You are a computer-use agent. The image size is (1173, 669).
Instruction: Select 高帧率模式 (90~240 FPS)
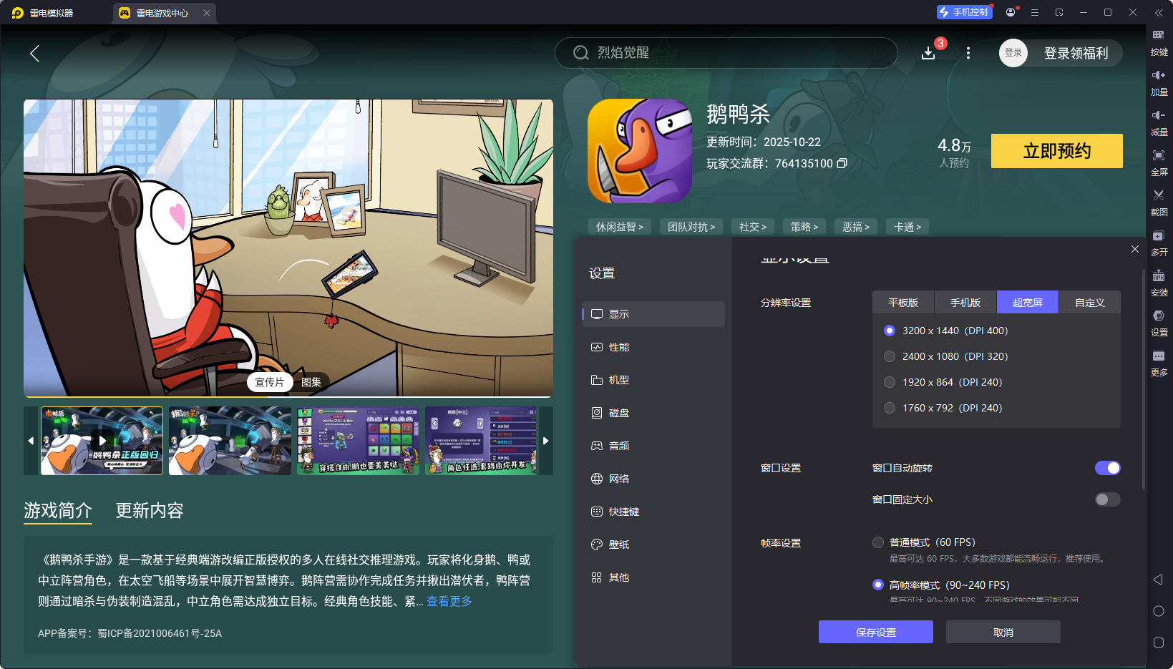[878, 585]
